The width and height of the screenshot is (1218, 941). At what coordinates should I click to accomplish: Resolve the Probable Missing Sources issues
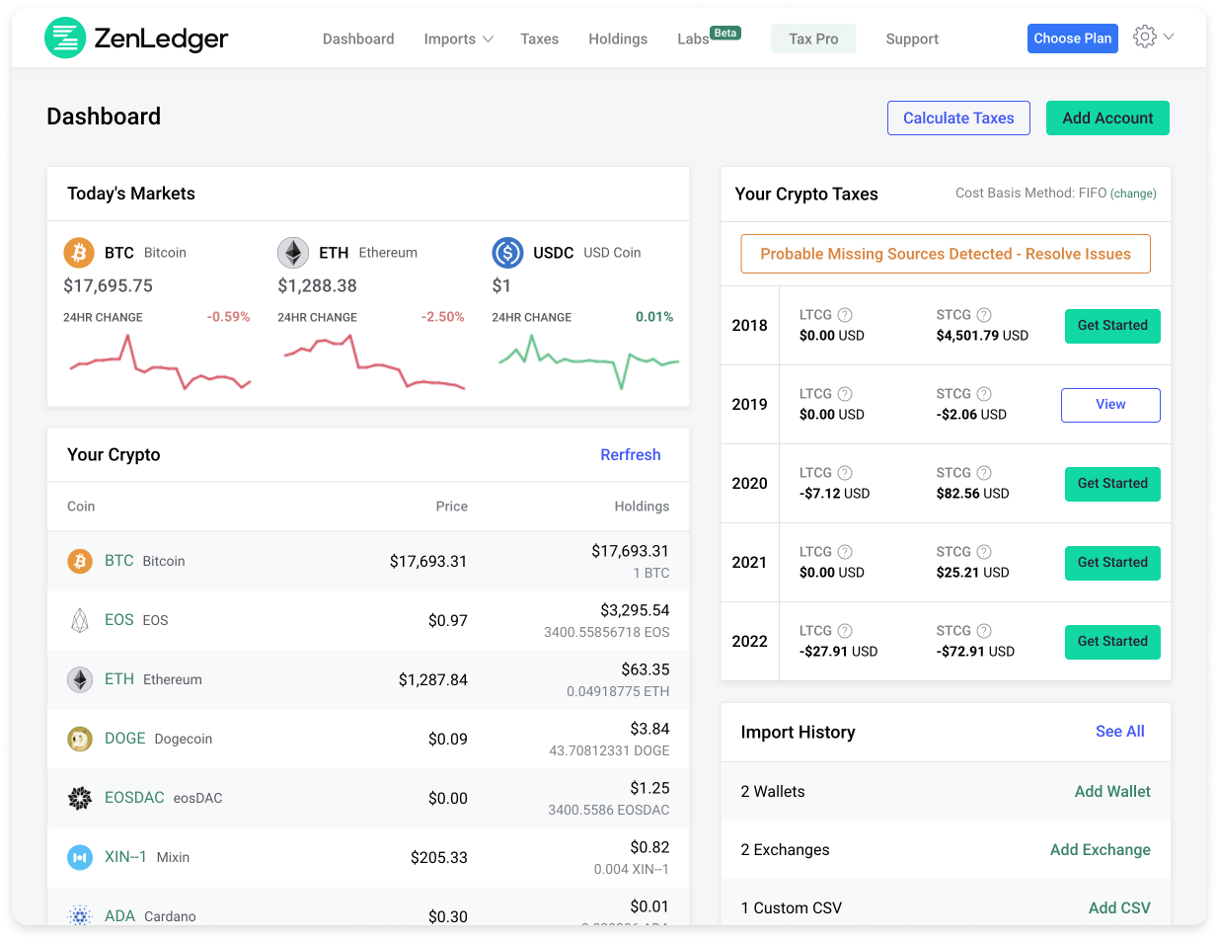pyautogui.click(x=946, y=254)
